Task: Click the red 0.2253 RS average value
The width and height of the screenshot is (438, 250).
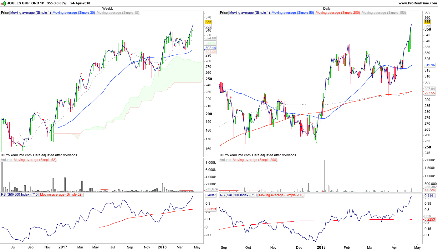Action: [430, 220]
